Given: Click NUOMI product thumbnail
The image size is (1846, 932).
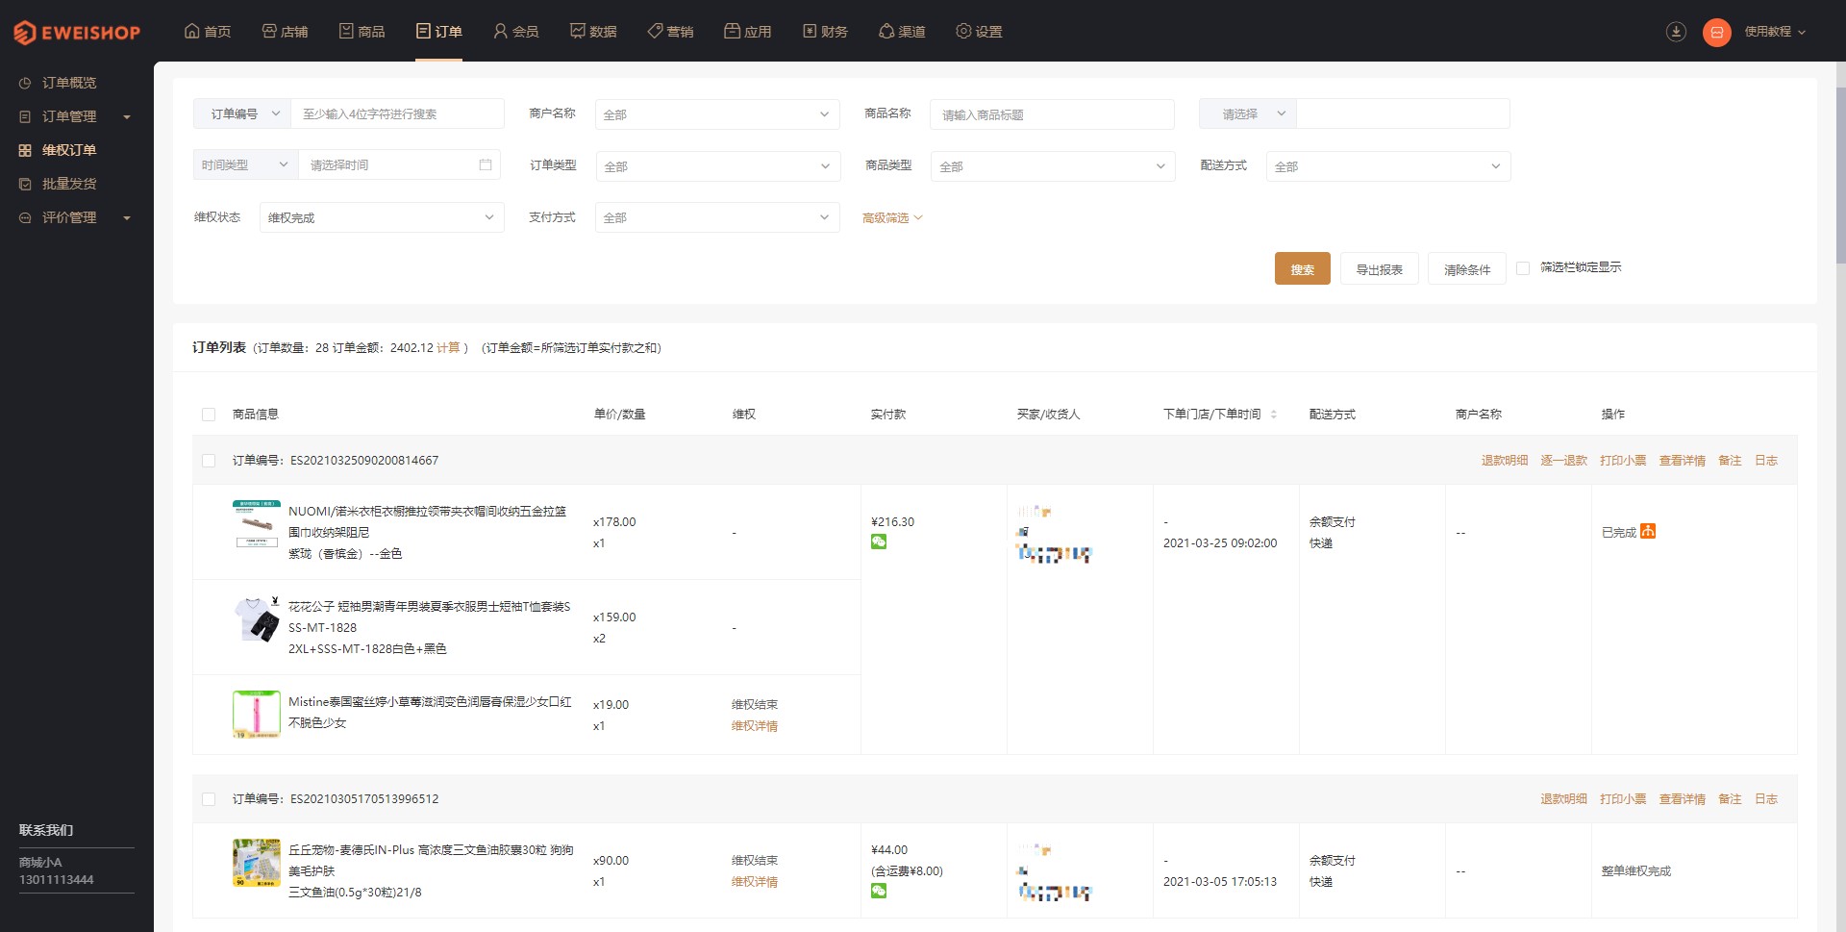Looking at the screenshot, I should pos(257,524).
